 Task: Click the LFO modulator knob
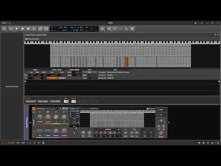click(x=74, y=123)
